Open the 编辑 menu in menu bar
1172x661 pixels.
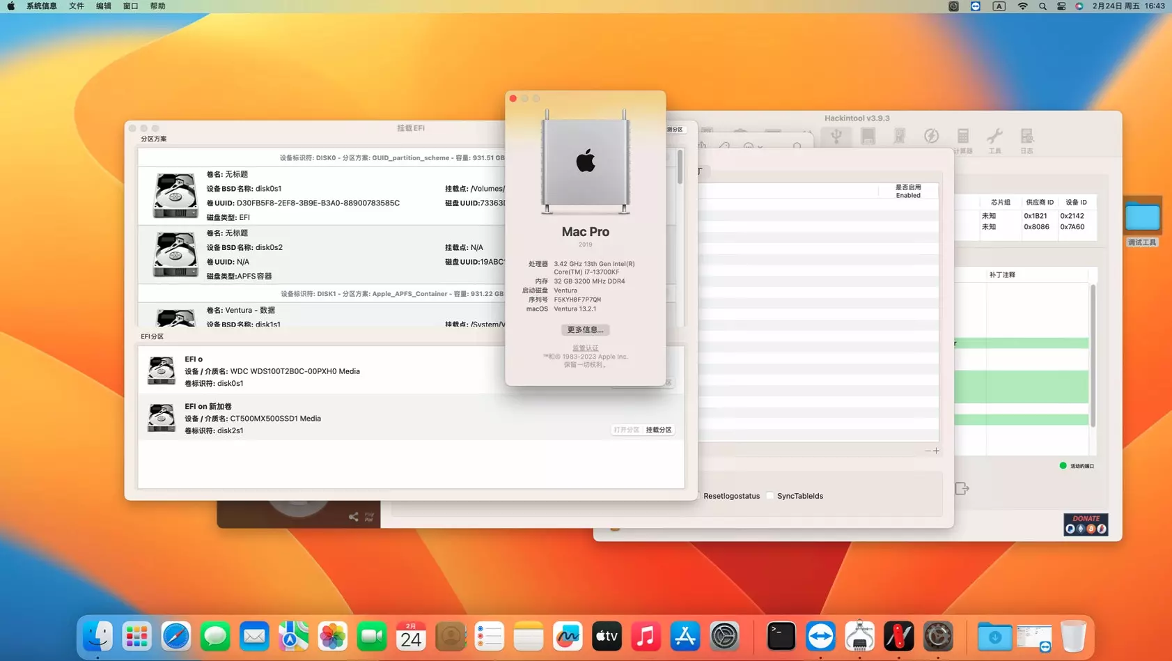click(x=104, y=6)
